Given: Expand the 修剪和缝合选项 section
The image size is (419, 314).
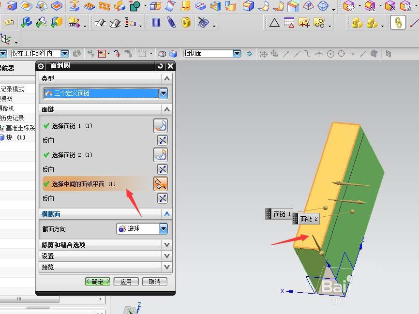Looking at the screenshot, I should point(105,244).
